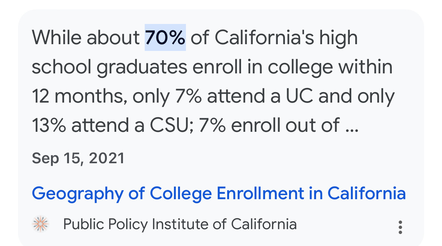This screenshot has width=442, height=246.
Task: Click the Public Policy Institute starburst favicon
Action: [41, 224]
